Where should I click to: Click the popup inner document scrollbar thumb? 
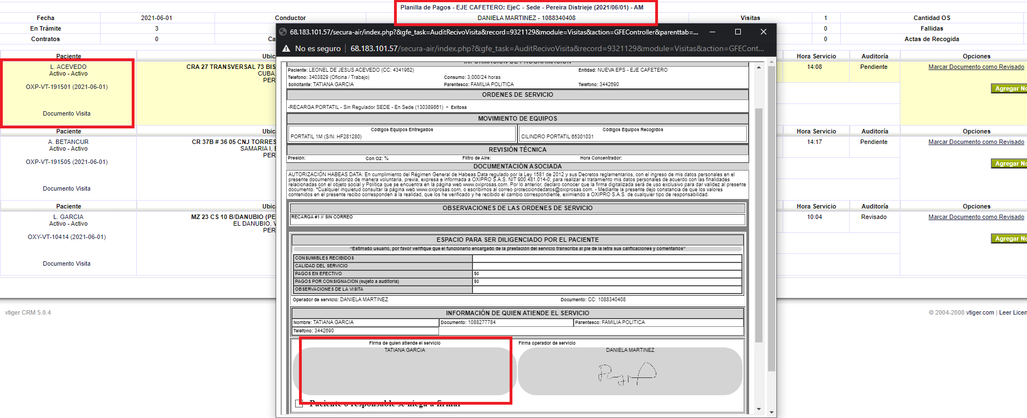(x=759, y=225)
